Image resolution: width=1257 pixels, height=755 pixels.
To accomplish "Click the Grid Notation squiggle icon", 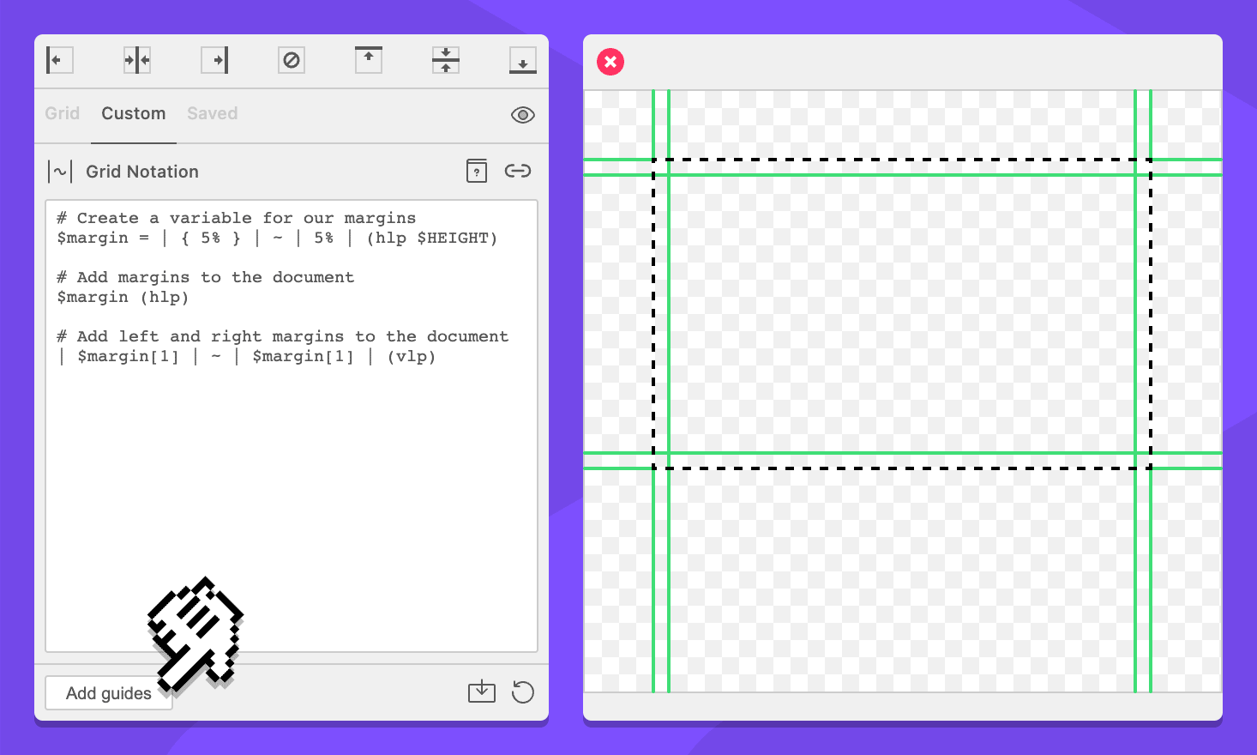I will (x=60, y=172).
